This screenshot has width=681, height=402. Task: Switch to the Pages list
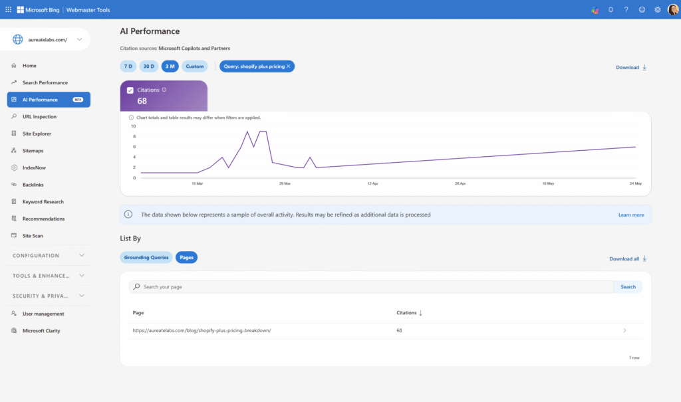pos(186,257)
